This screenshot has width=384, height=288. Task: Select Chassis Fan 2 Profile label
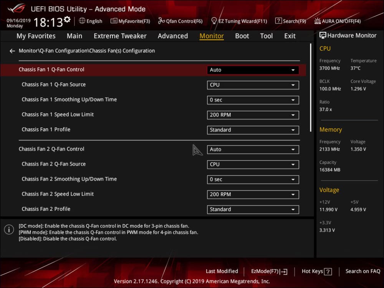pyautogui.click(x=46, y=209)
